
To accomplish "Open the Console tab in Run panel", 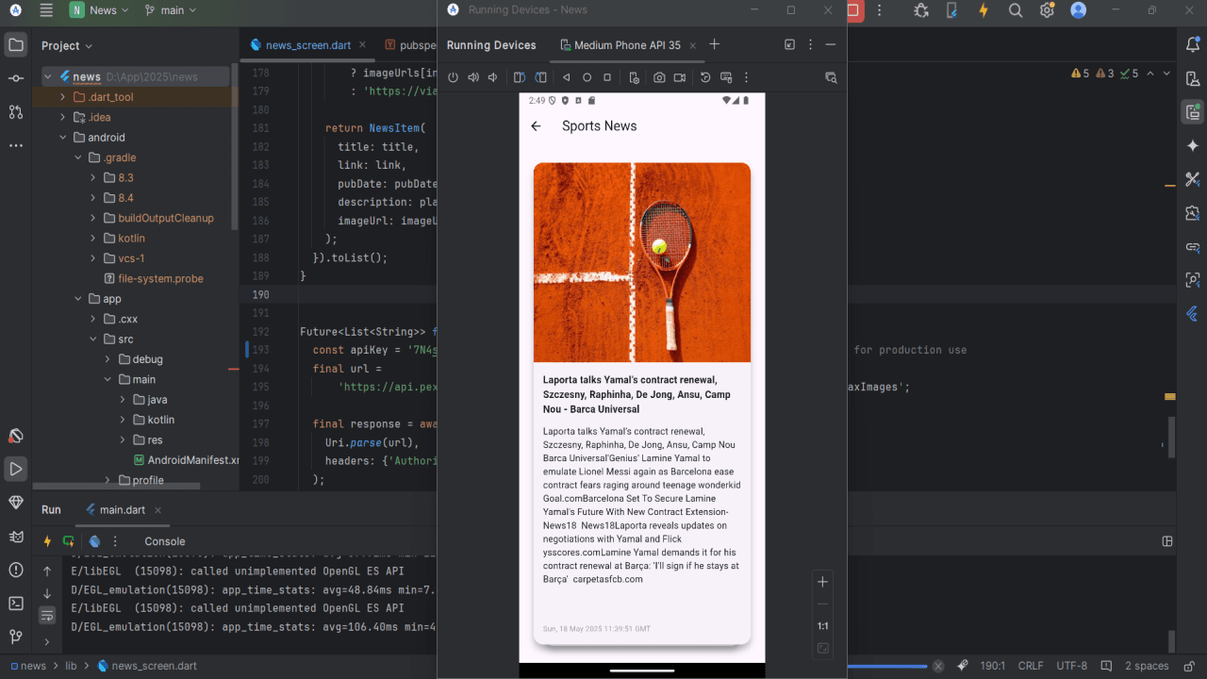I will click(165, 541).
